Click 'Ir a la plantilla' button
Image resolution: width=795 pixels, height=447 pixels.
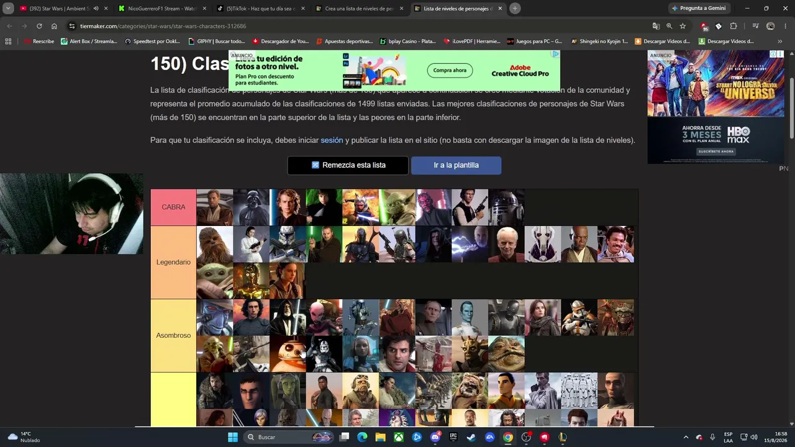pos(456,165)
